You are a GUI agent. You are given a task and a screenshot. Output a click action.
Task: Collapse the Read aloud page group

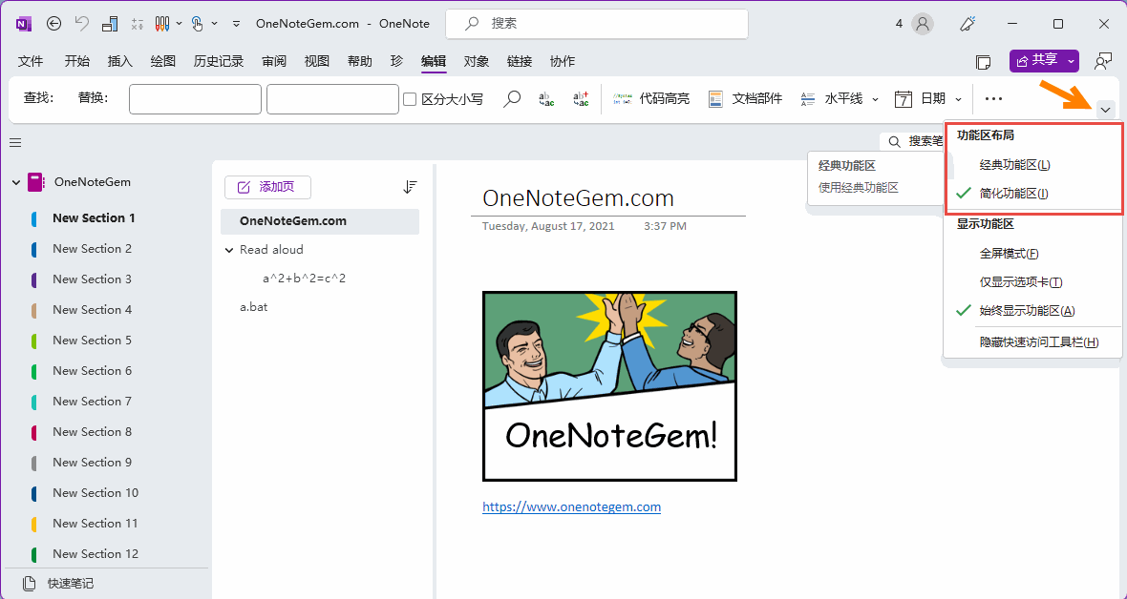click(229, 250)
